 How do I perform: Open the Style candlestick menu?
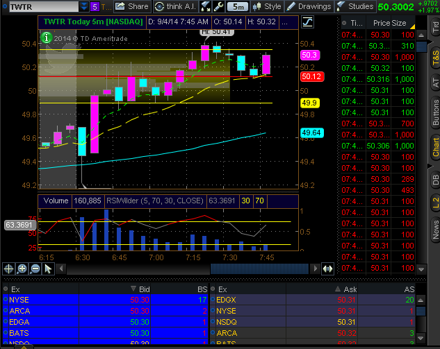[x=267, y=6]
